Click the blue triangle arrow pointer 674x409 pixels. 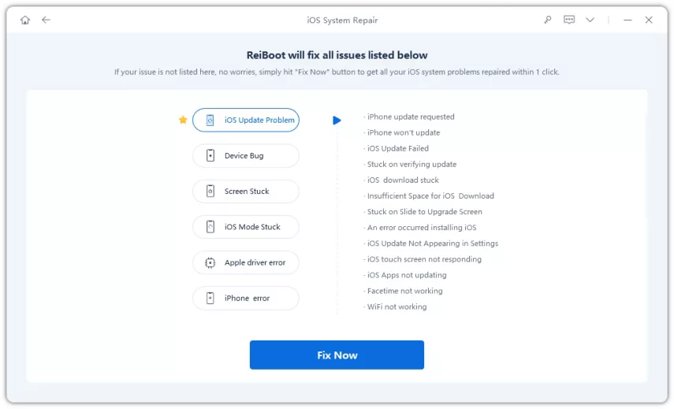tap(337, 121)
